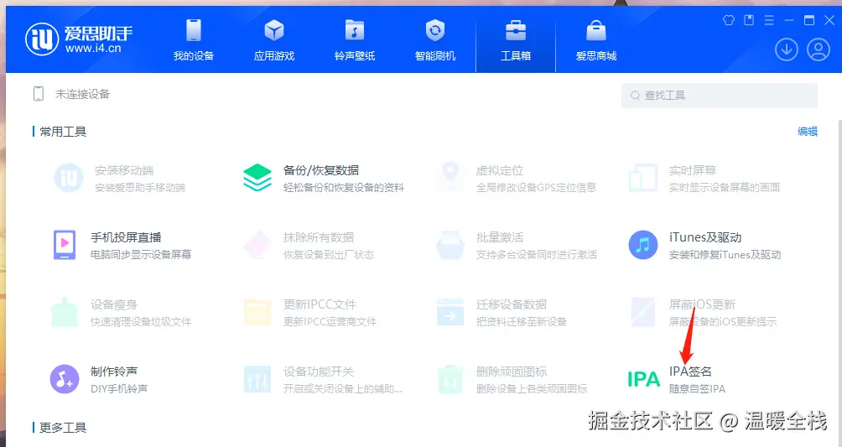Open 手机投屏直播 play icon
The height and width of the screenshot is (447, 842).
point(65,245)
